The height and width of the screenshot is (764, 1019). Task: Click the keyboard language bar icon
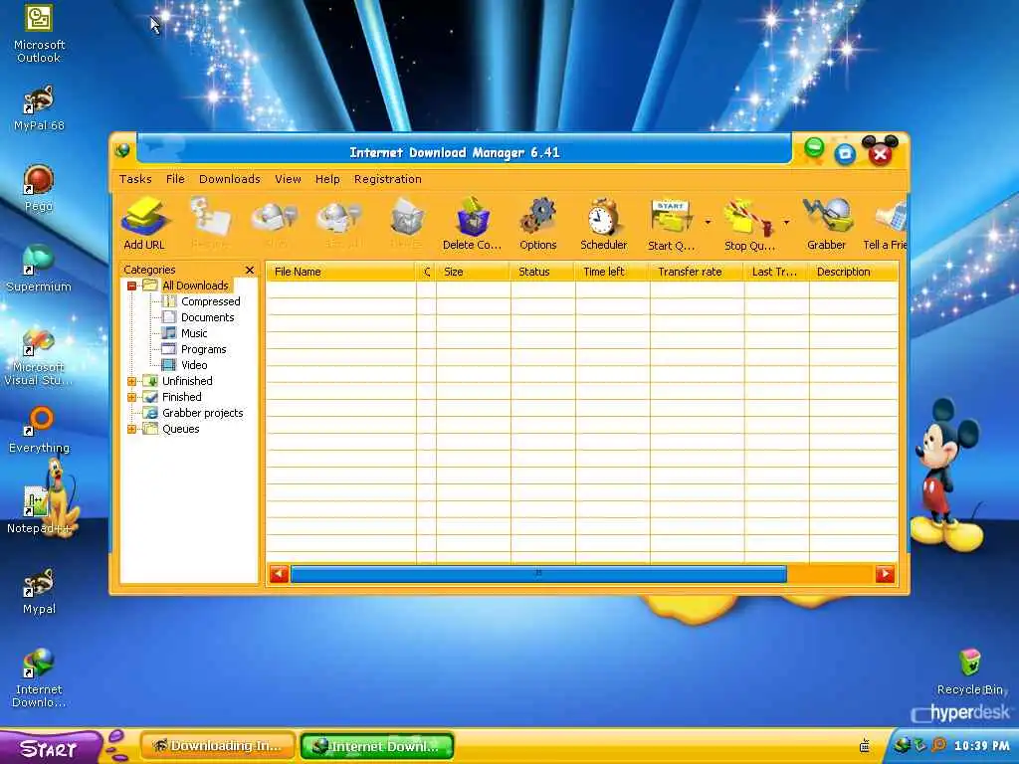pos(865,745)
